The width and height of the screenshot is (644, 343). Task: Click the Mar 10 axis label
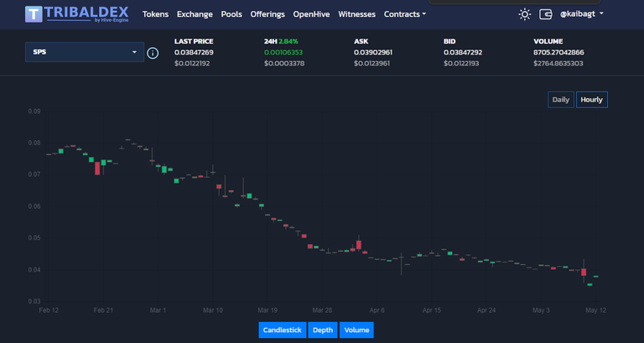click(x=213, y=310)
